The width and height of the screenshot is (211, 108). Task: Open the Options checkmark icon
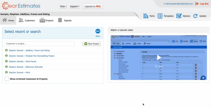pos(179,16)
